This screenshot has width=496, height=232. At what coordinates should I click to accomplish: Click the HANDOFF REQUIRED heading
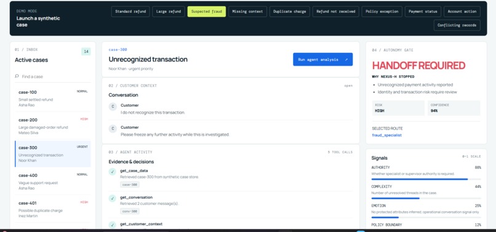point(418,66)
